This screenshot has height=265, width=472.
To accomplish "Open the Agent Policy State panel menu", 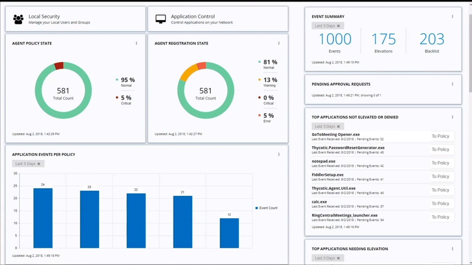I will click(x=136, y=43).
